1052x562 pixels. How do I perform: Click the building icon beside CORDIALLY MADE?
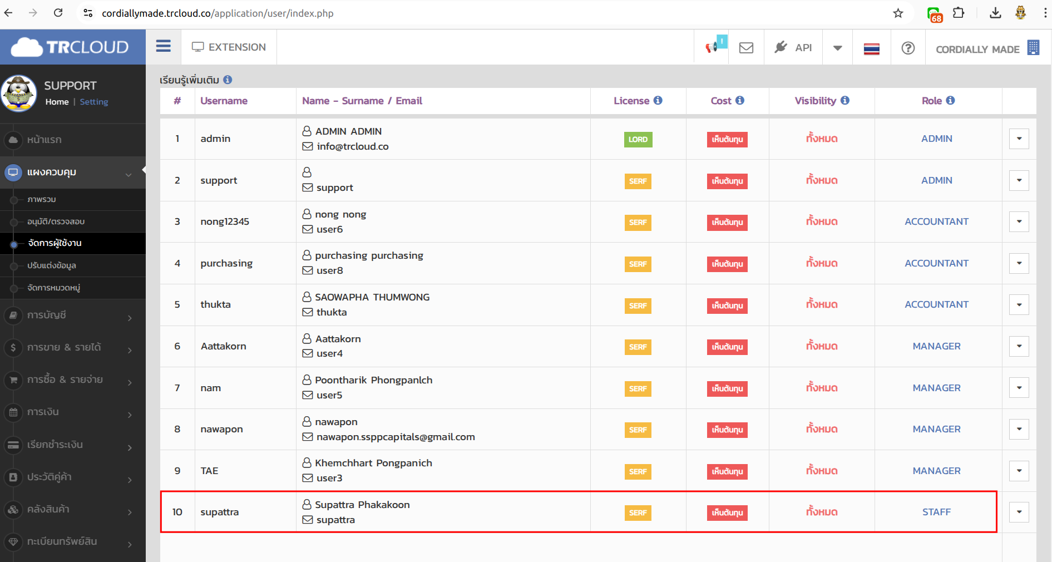[x=1033, y=48]
